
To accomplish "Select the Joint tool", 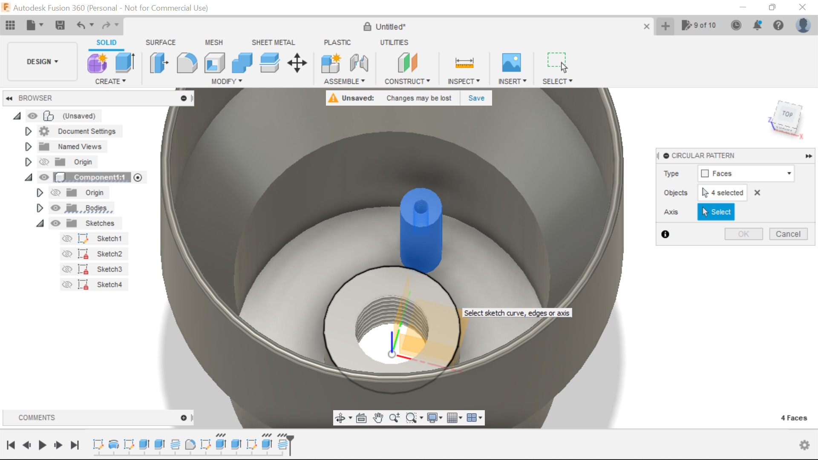I will (x=359, y=63).
